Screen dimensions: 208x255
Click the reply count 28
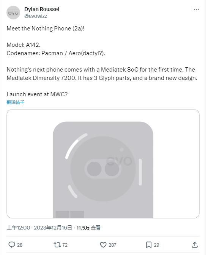(x=20, y=245)
